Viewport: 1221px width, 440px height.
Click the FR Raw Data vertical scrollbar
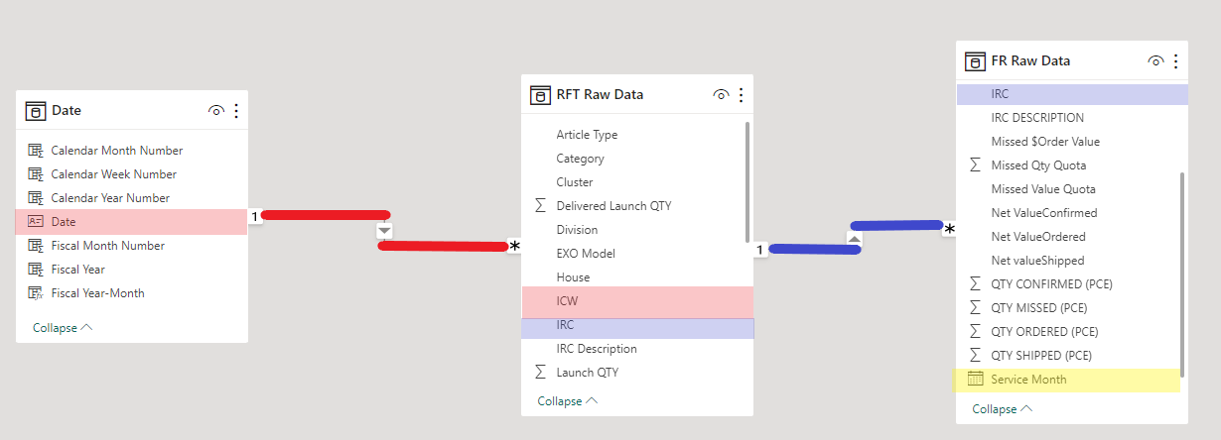[1181, 275]
